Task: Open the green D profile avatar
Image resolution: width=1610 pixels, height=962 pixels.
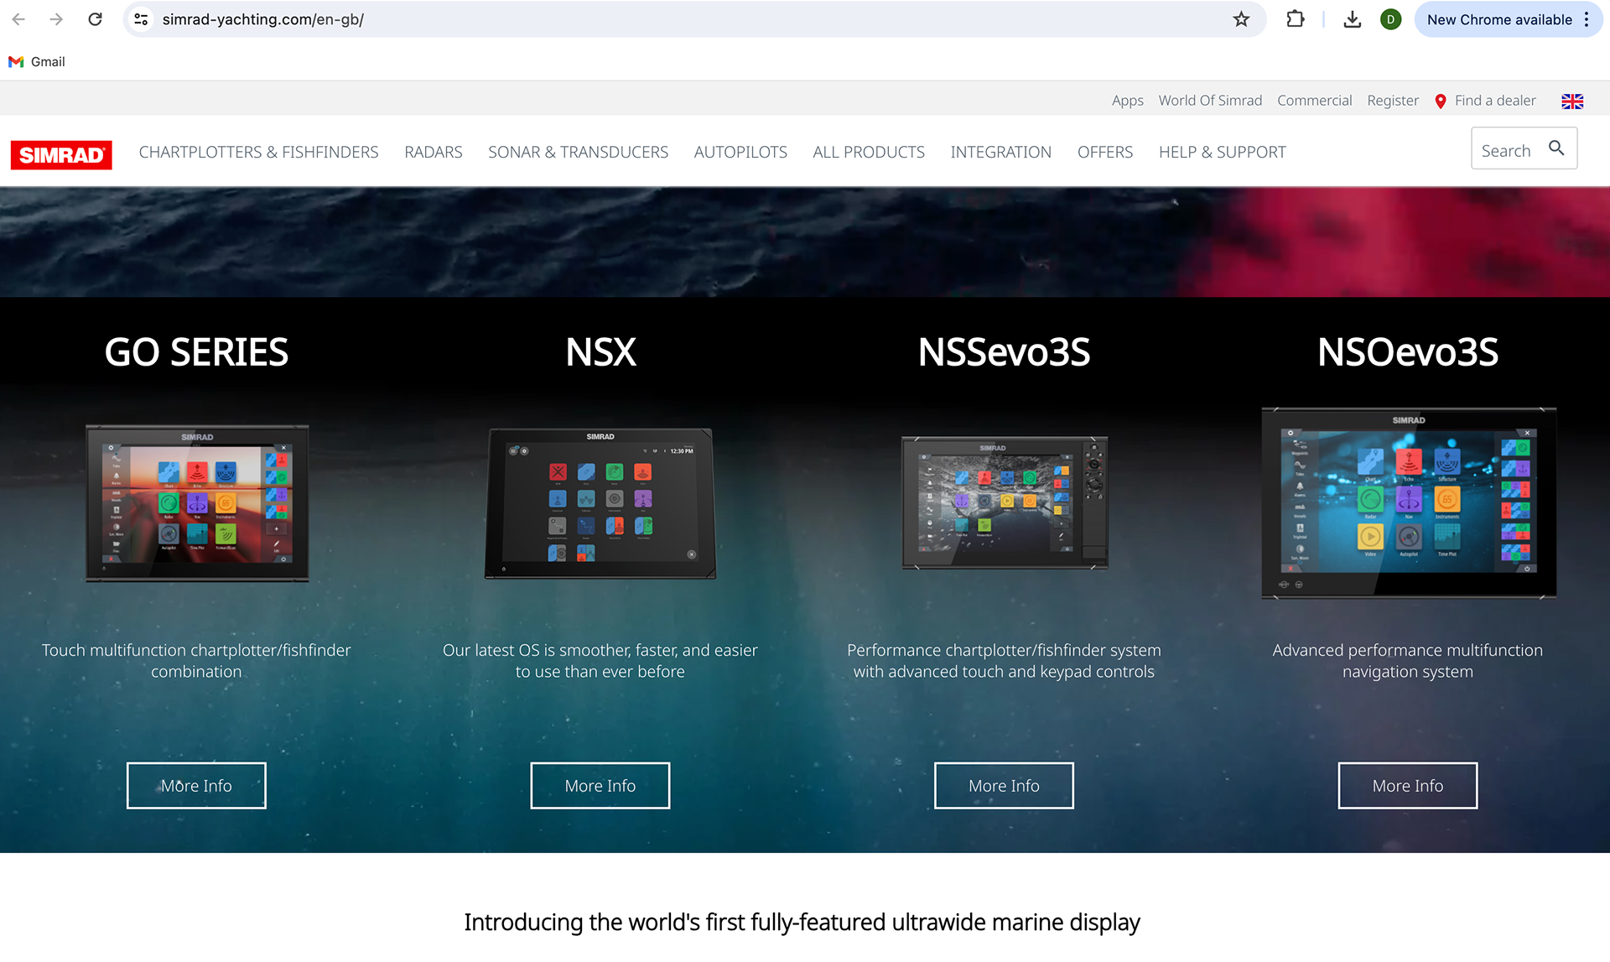Action: point(1390,19)
